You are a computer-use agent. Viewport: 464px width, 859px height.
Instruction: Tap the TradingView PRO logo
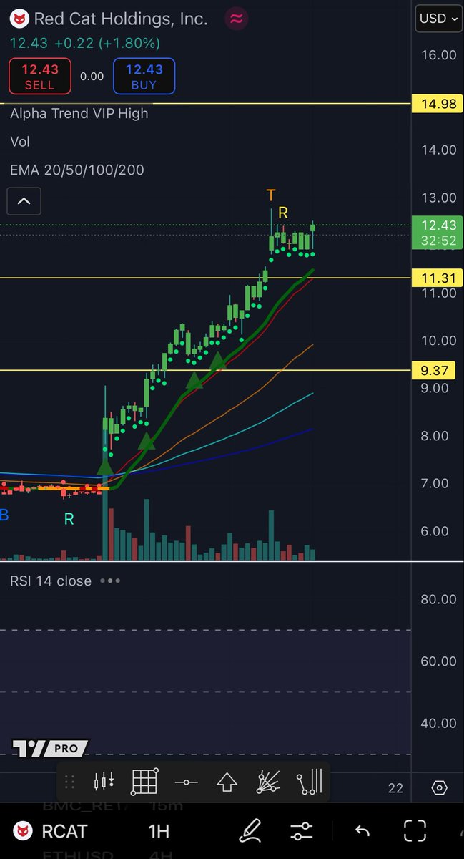50,748
